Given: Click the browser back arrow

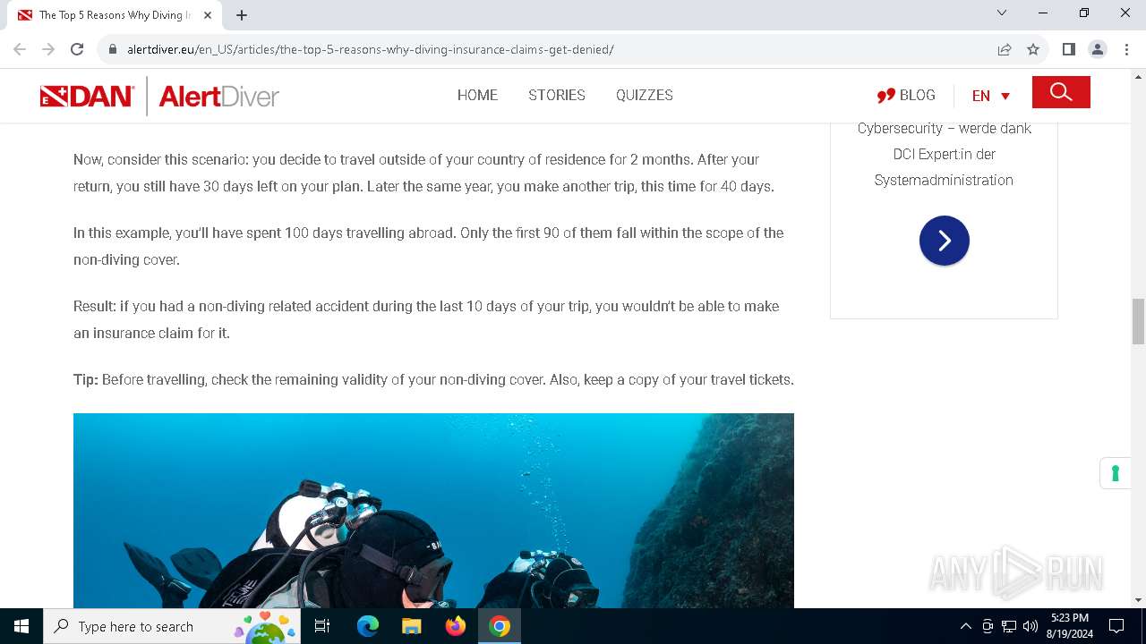Looking at the screenshot, I should 20,49.
